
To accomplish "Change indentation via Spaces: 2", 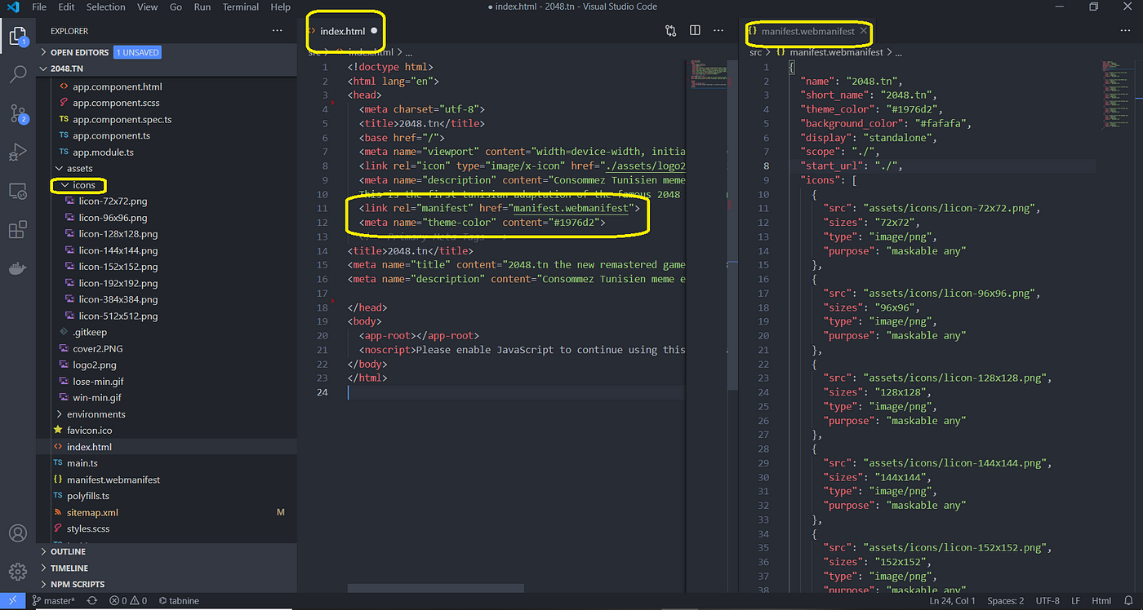I will click(x=1005, y=601).
